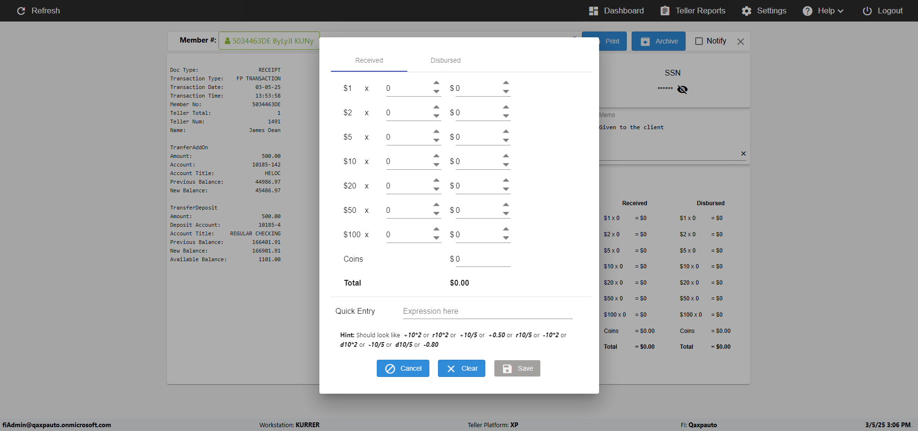This screenshot has height=431, width=918.
Task: Open Settings gear icon
Action: [x=746, y=11]
